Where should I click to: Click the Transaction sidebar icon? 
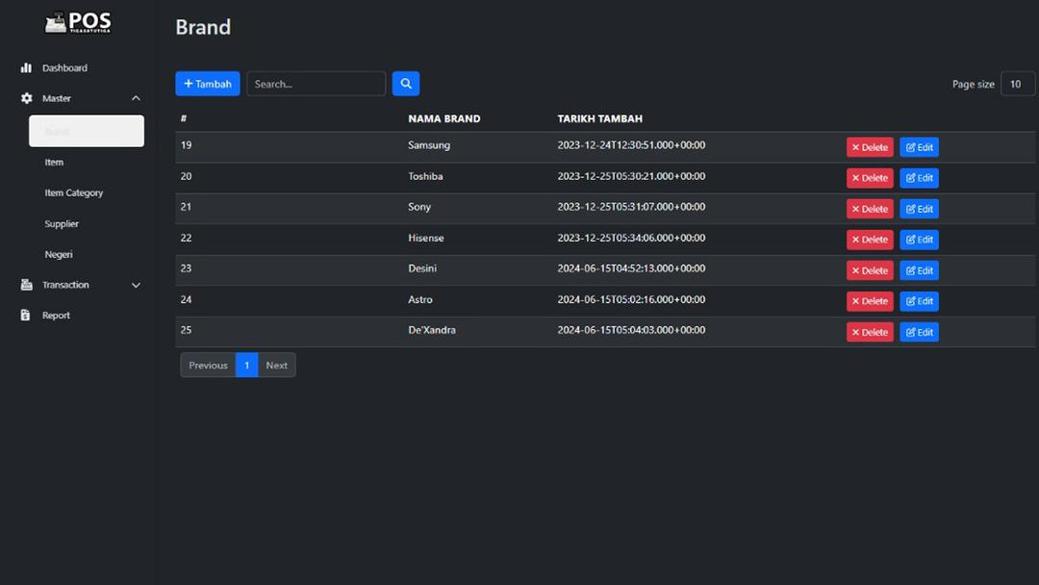coord(26,285)
